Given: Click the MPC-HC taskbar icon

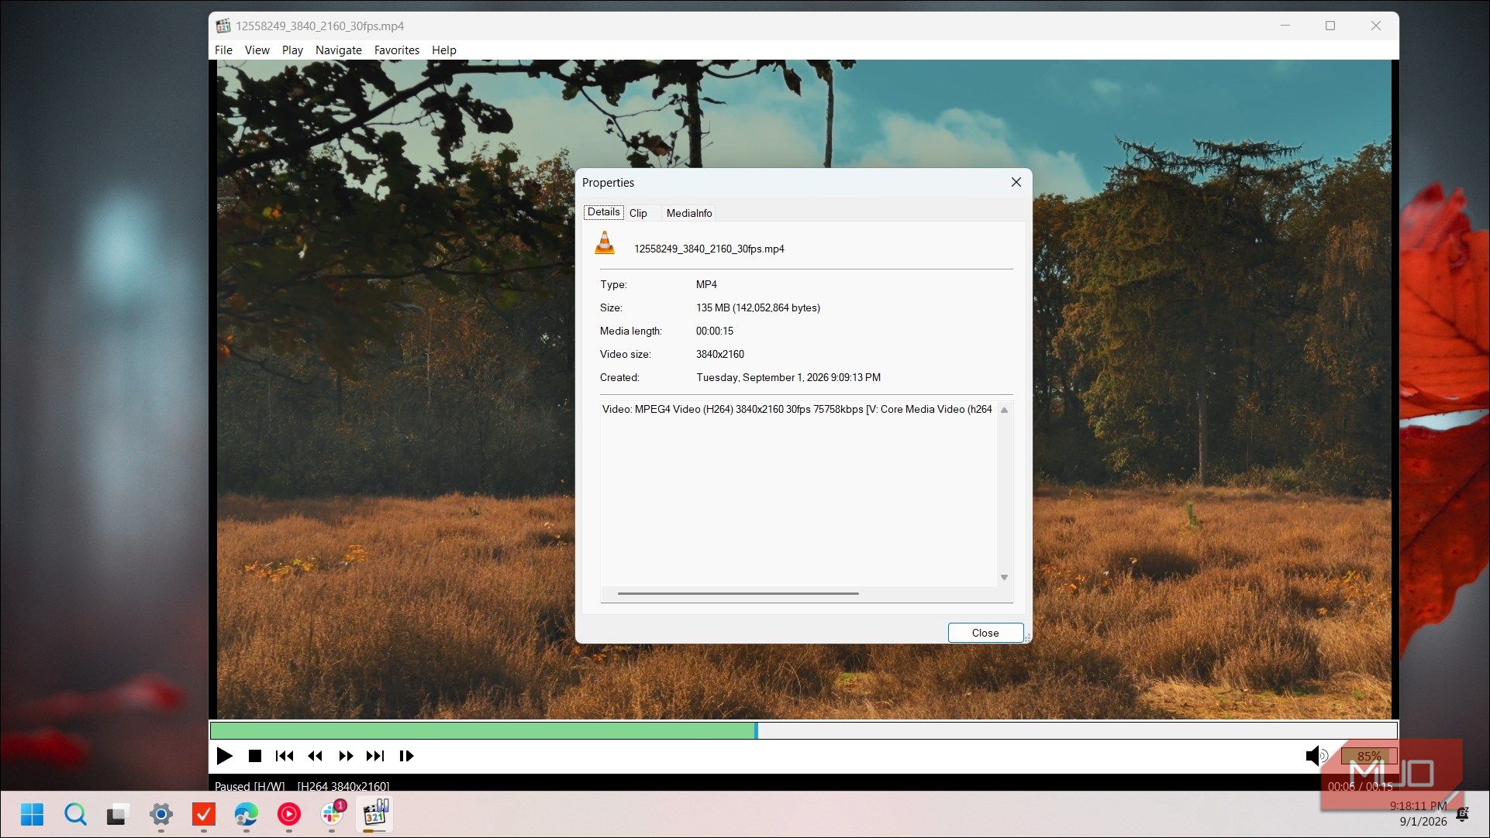Looking at the screenshot, I should tap(375, 814).
